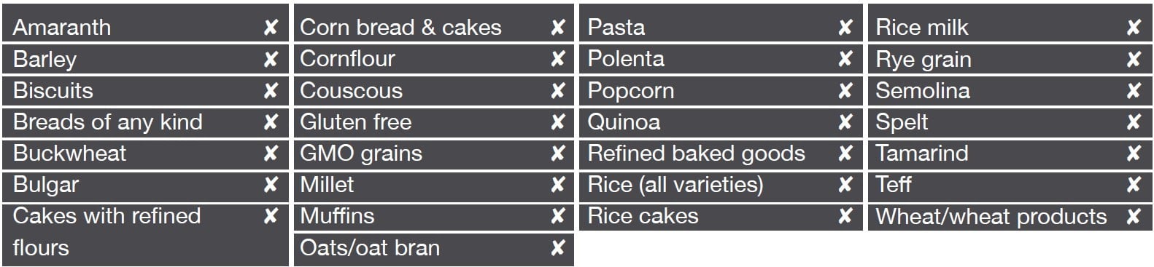Click the X icon for Quinoa
This screenshot has width=1154, height=267.
pyautogui.click(x=845, y=121)
